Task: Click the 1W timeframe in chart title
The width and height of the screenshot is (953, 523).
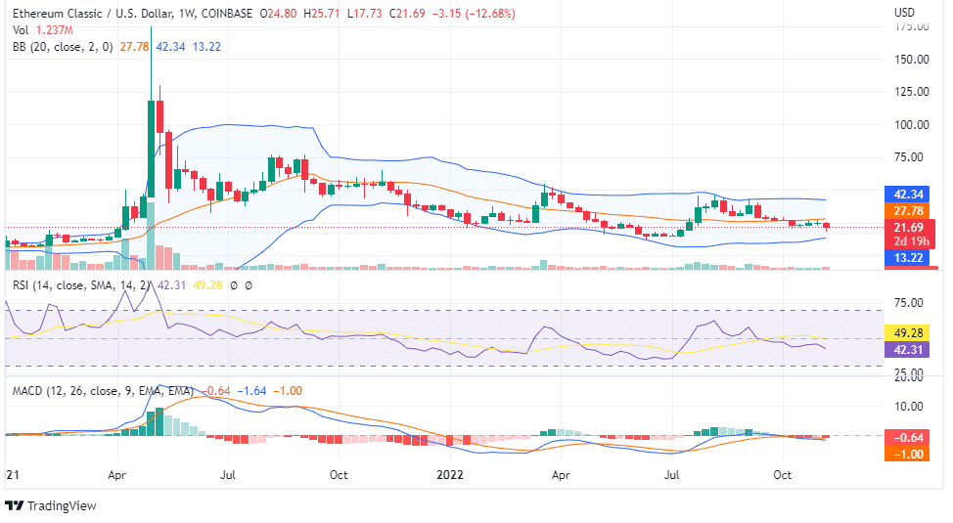Action: point(187,14)
